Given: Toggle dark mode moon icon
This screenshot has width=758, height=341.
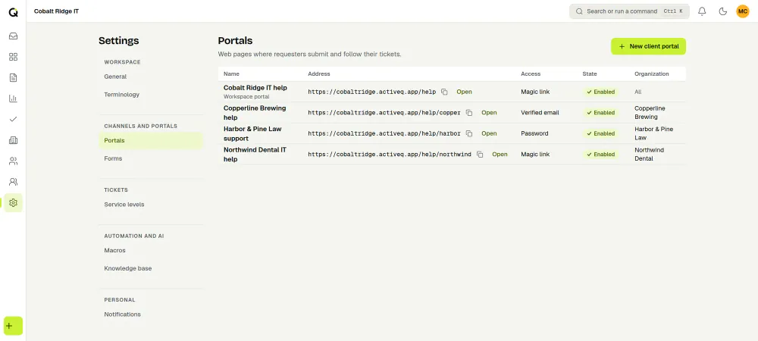Looking at the screenshot, I should (722, 11).
